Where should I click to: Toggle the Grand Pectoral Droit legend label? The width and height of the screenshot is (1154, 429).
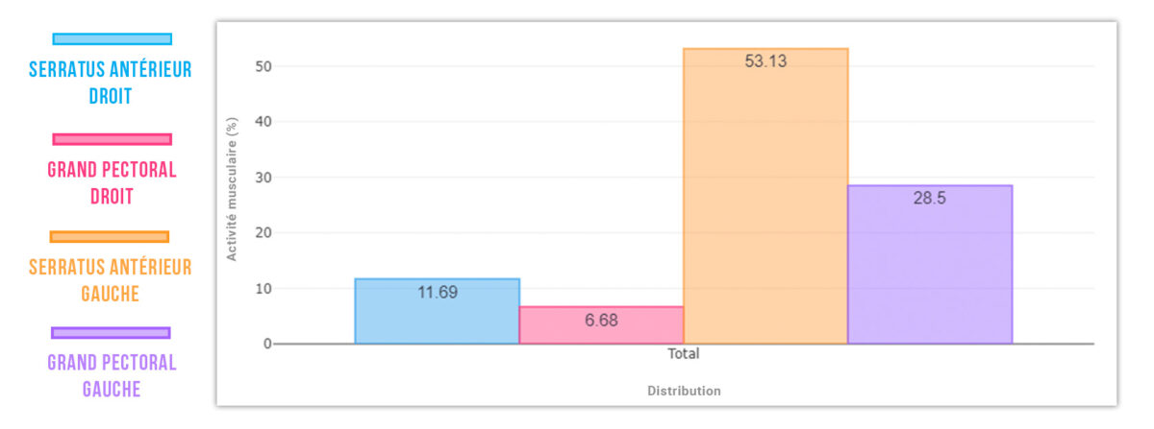point(113,183)
